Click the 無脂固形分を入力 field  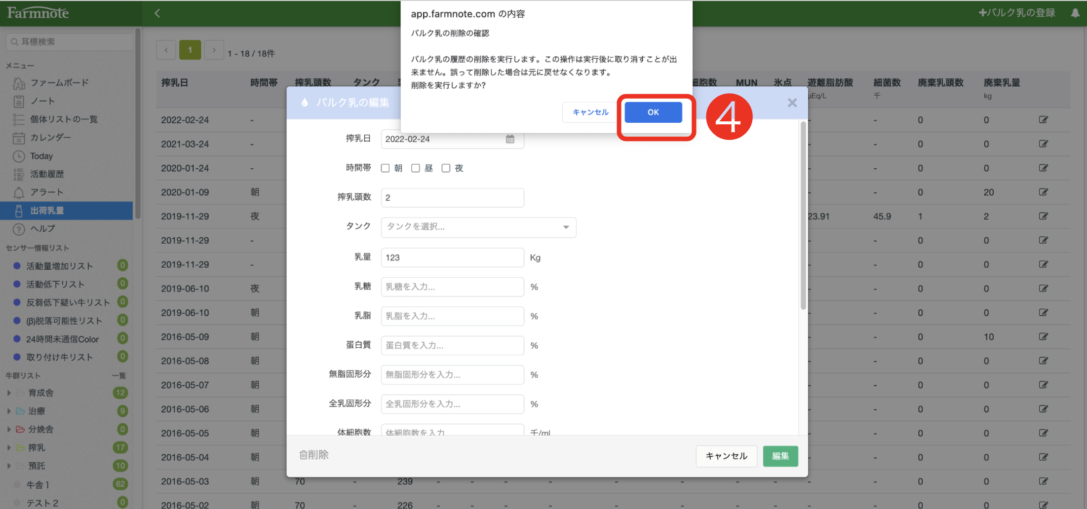(452, 375)
